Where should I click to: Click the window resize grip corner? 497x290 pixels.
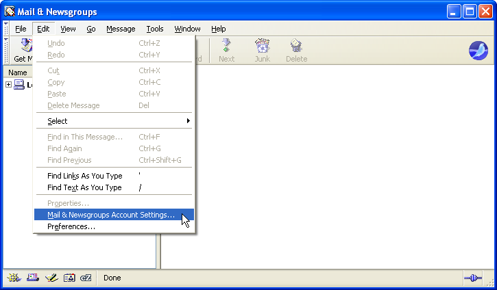[x=490, y=283]
